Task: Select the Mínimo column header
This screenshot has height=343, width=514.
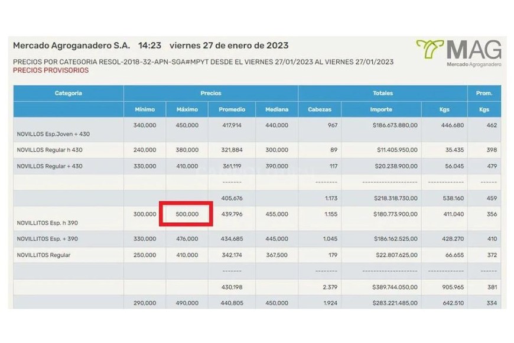Action: [x=145, y=109]
